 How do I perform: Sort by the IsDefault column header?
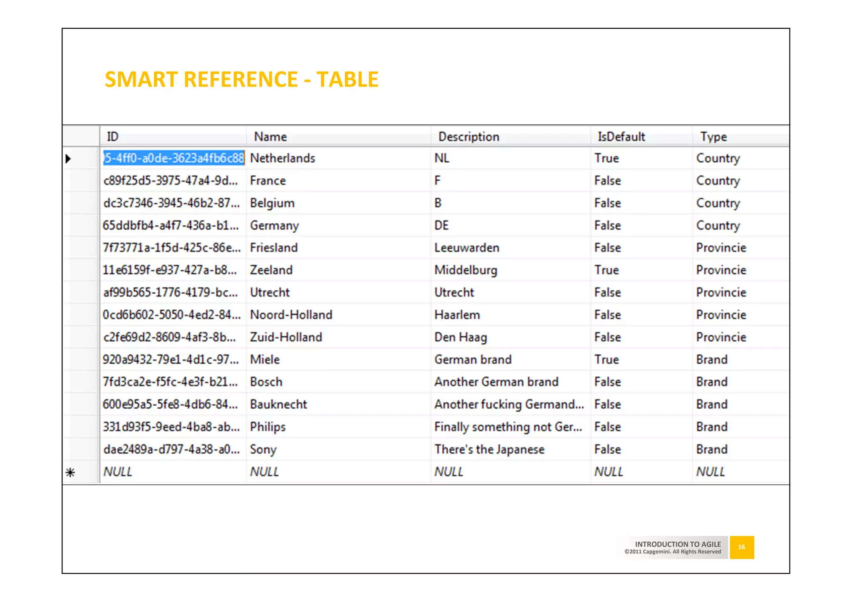642,136
